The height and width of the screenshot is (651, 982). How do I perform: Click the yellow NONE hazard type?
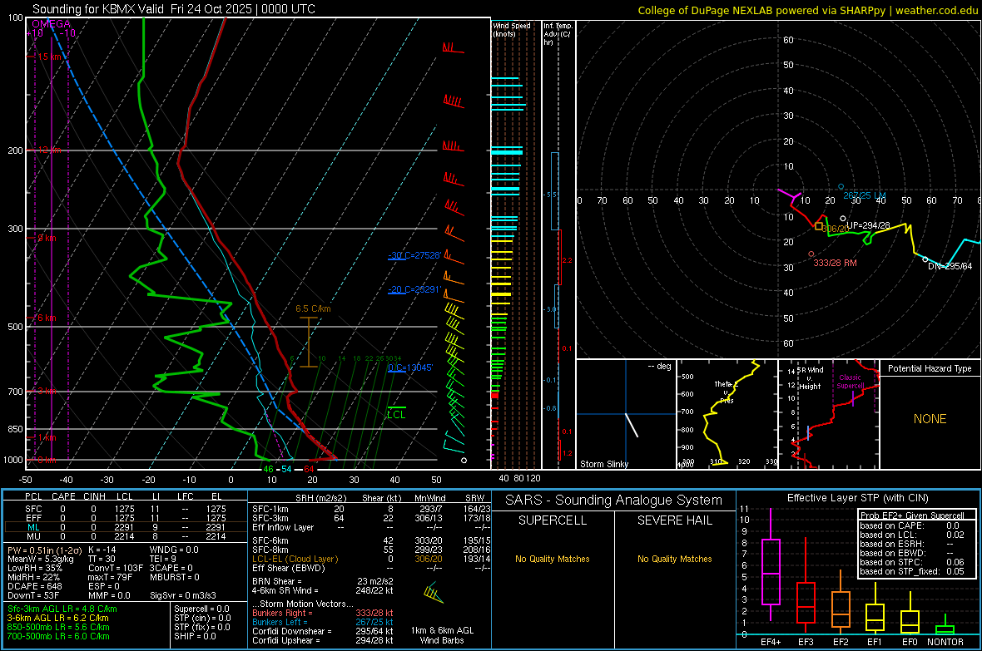point(930,419)
